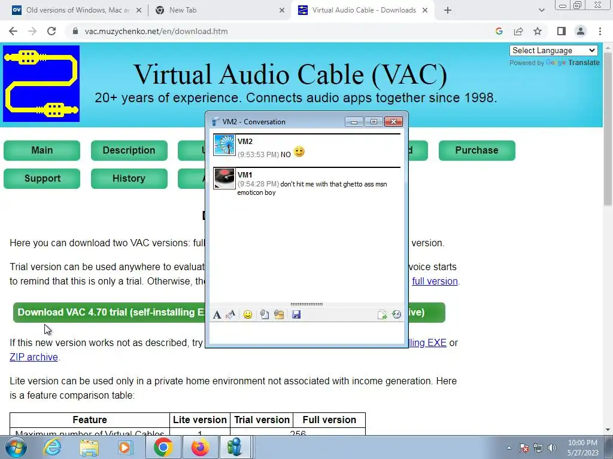Screen dimensions: 613x459
Task: Open the Support navigation button
Action: tap(42, 178)
